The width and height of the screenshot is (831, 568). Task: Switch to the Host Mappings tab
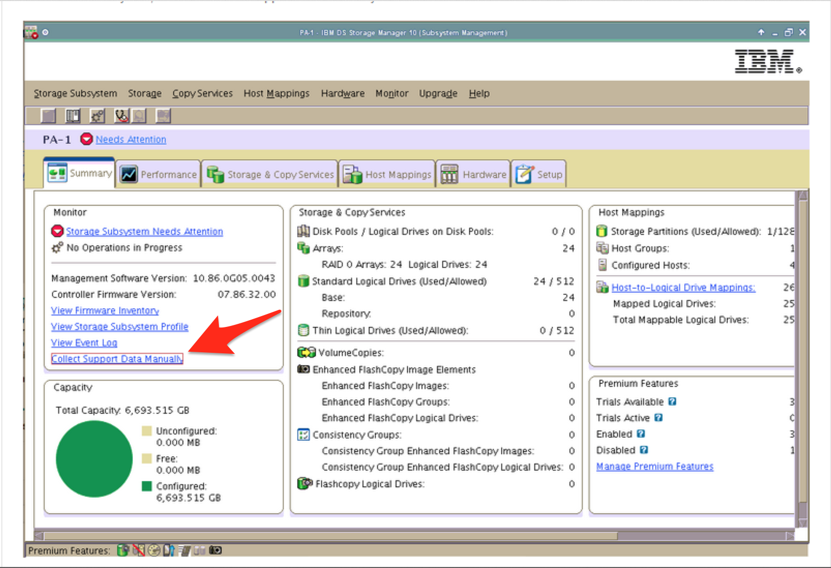coord(387,174)
